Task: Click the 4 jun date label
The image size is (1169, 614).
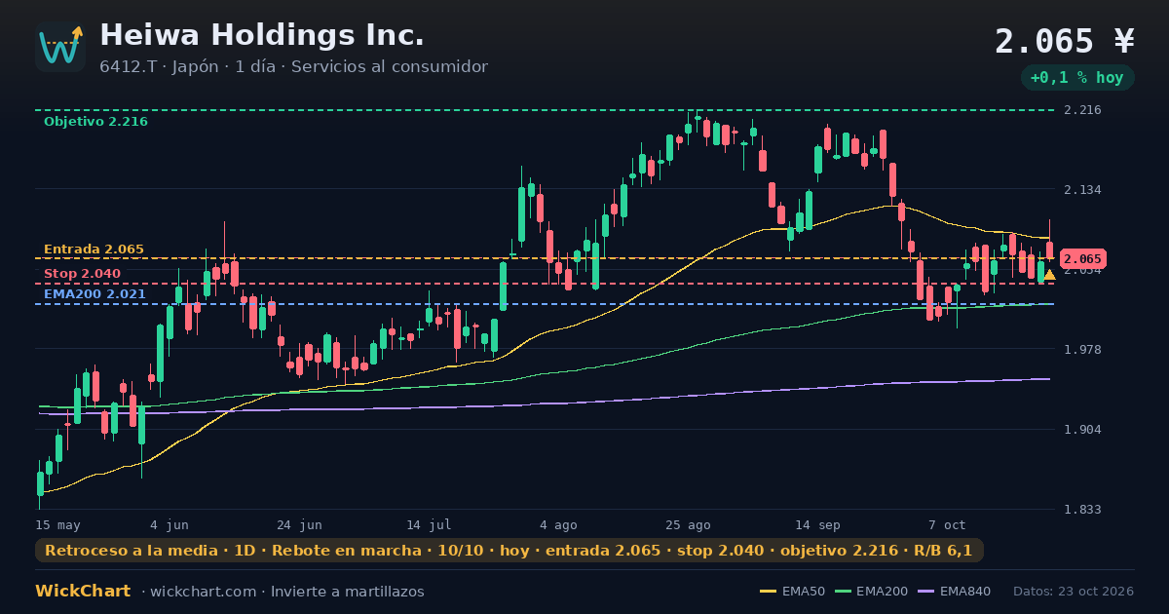Action: tap(170, 525)
